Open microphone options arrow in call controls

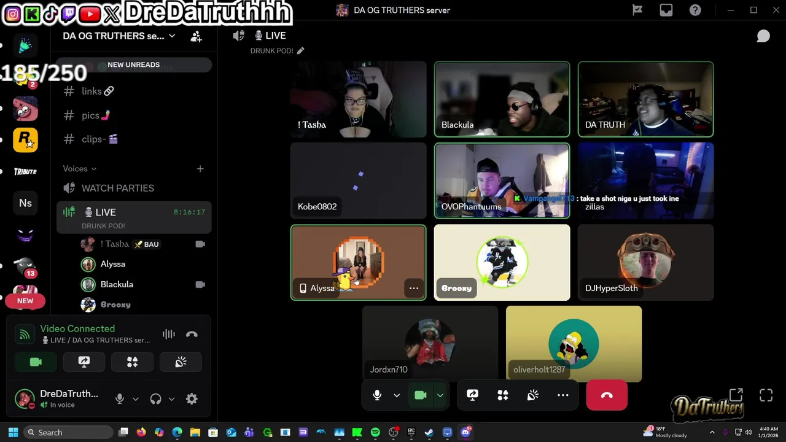[x=397, y=395]
